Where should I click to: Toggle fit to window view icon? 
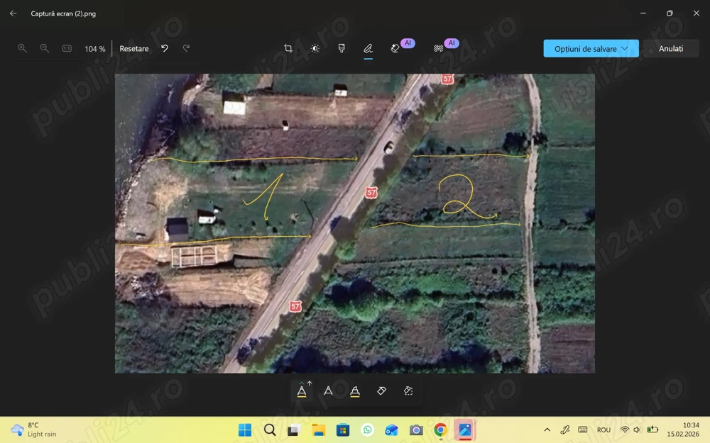(67, 48)
